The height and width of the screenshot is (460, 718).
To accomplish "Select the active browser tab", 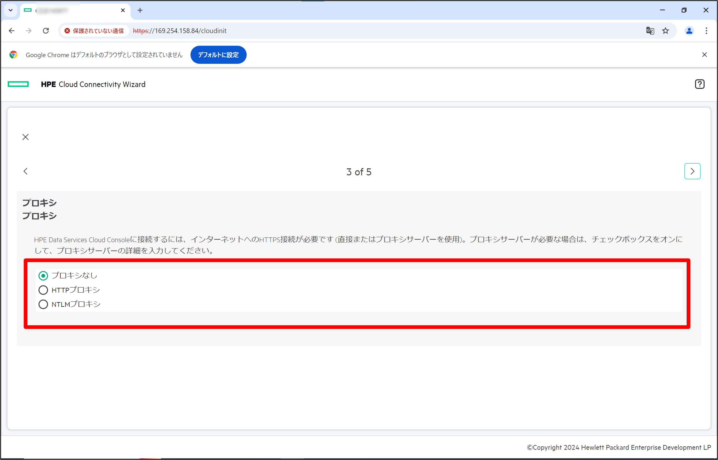I will [75, 11].
